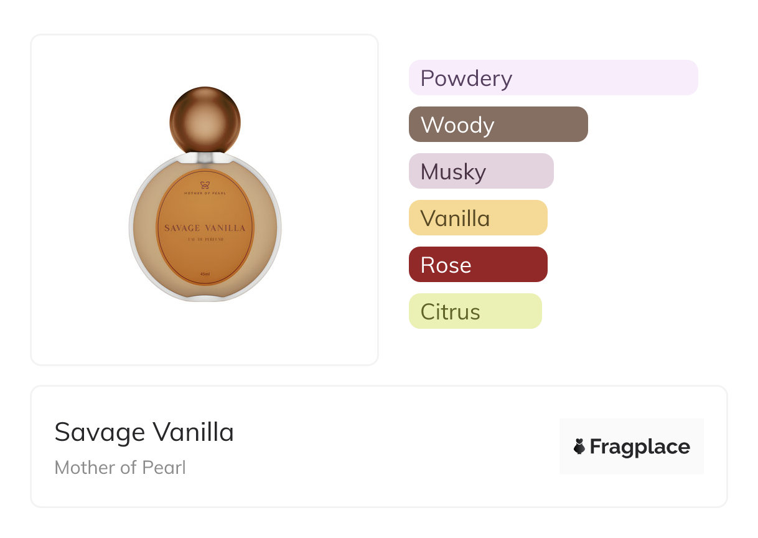Image resolution: width=758 pixels, height=538 pixels.
Task: Click the silver neck collar of the bottle
Action: coord(205,156)
